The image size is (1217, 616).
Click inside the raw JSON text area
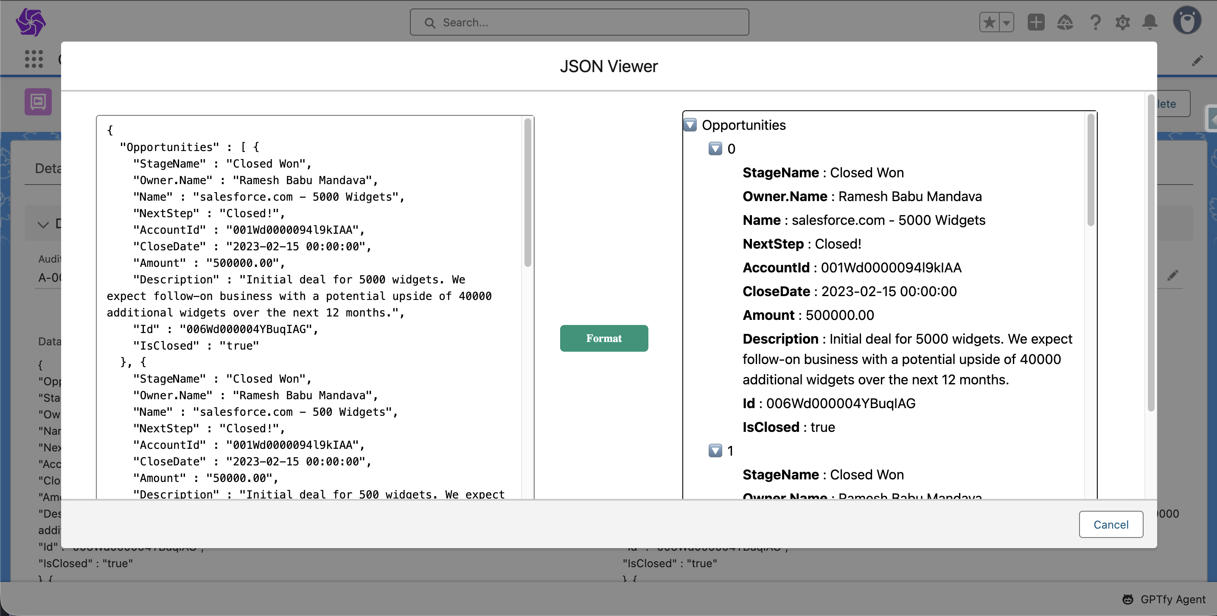click(x=312, y=307)
